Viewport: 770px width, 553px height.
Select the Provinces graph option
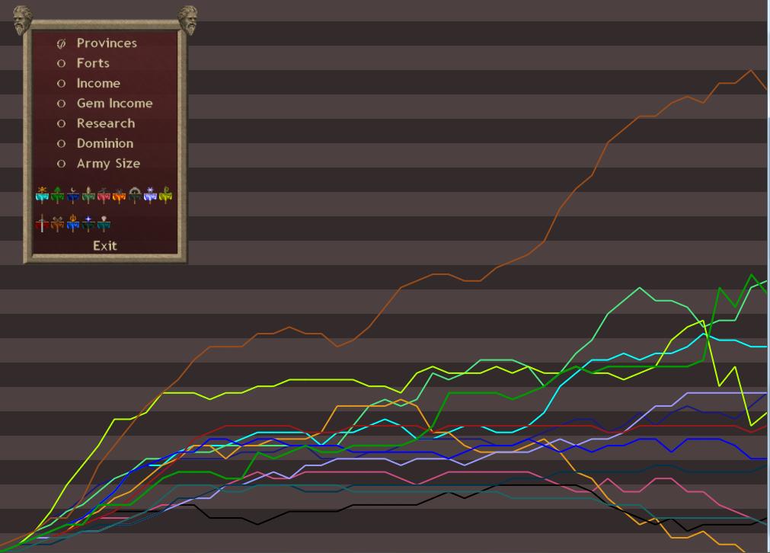[106, 43]
